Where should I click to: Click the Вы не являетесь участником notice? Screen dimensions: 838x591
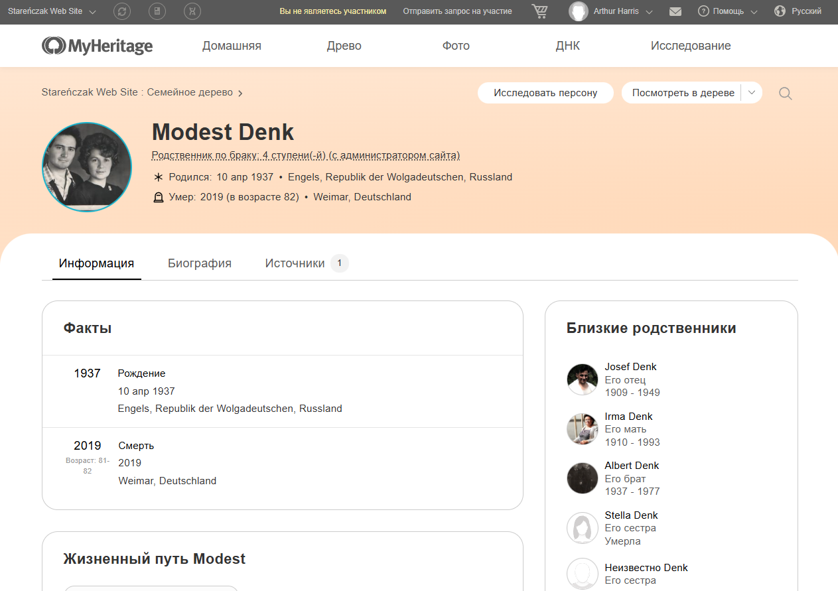(x=332, y=11)
